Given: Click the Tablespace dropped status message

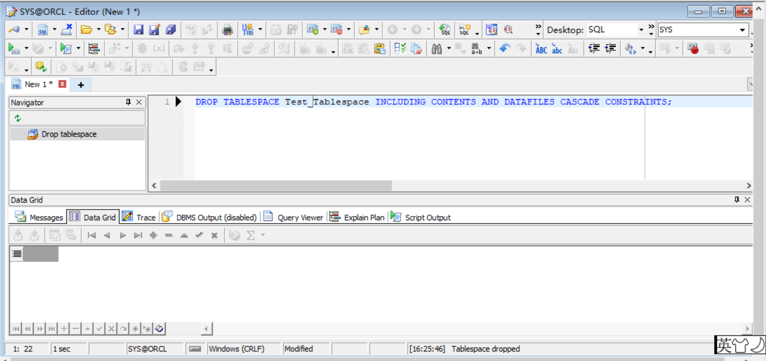Looking at the screenshot, I should tap(486, 349).
